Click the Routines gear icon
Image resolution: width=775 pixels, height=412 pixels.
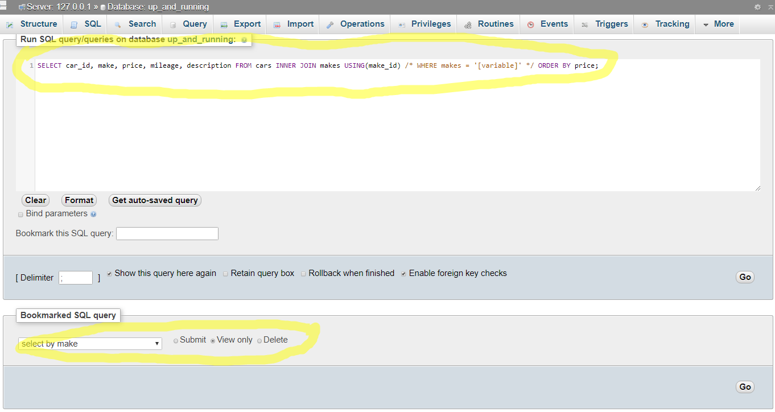pos(468,24)
